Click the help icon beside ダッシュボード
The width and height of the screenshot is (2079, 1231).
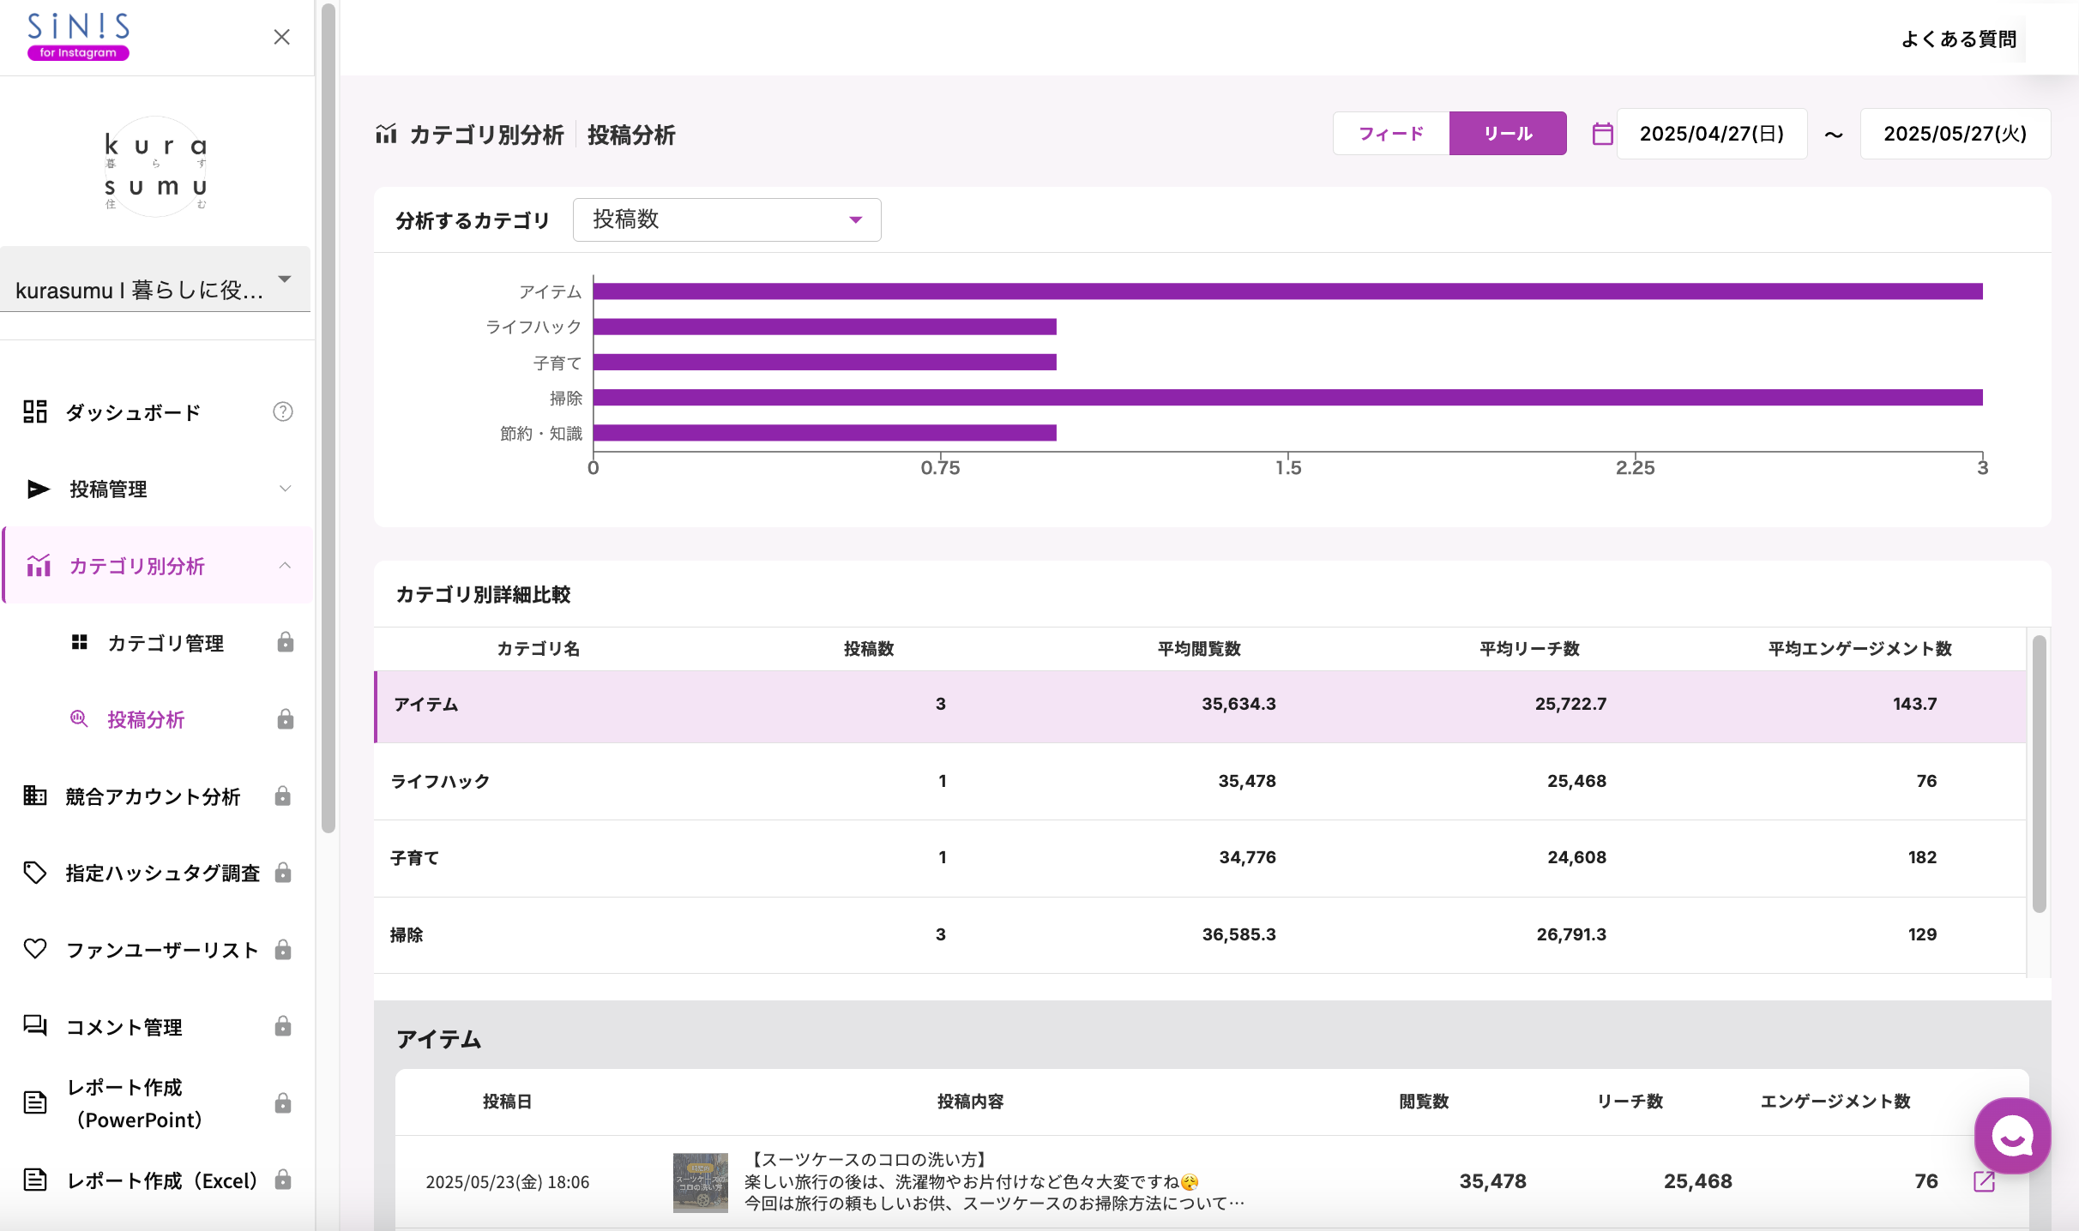click(x=282, y=411)
